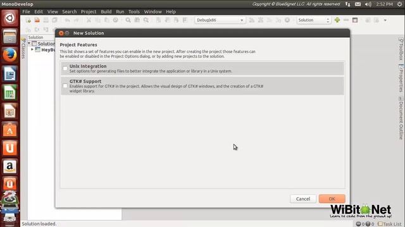Open Ubuntu Software Center dock icon
The height and width of the screenshot is (227, 405).
(x=9, y=130)
